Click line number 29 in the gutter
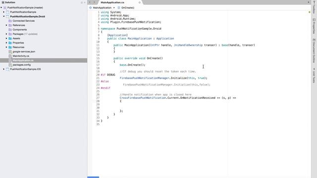Image resolution: width=317 pixels, height=178 pixels. tap(98, 104)
